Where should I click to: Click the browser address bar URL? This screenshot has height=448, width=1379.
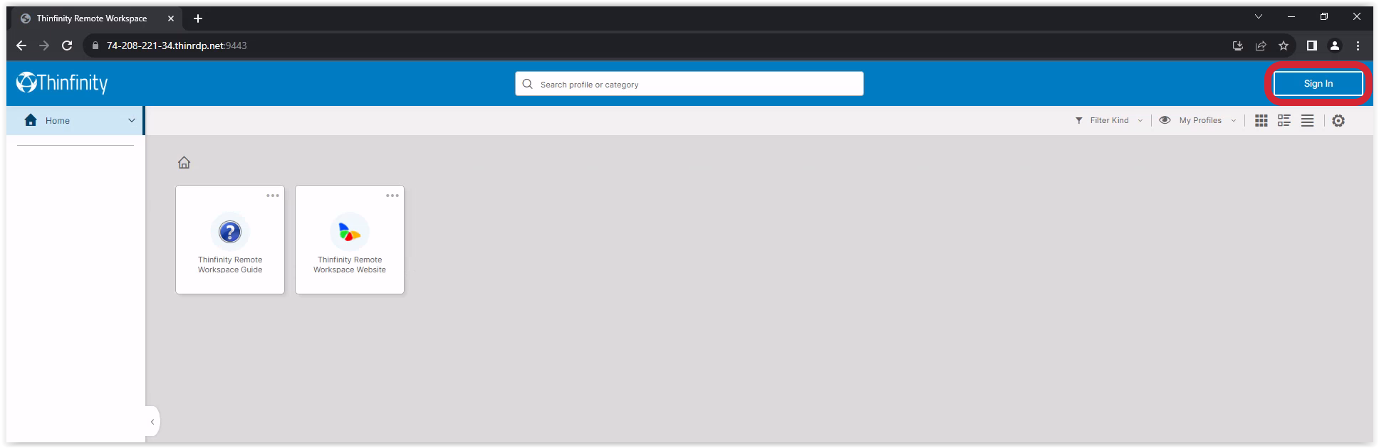(x=177, y=46)
